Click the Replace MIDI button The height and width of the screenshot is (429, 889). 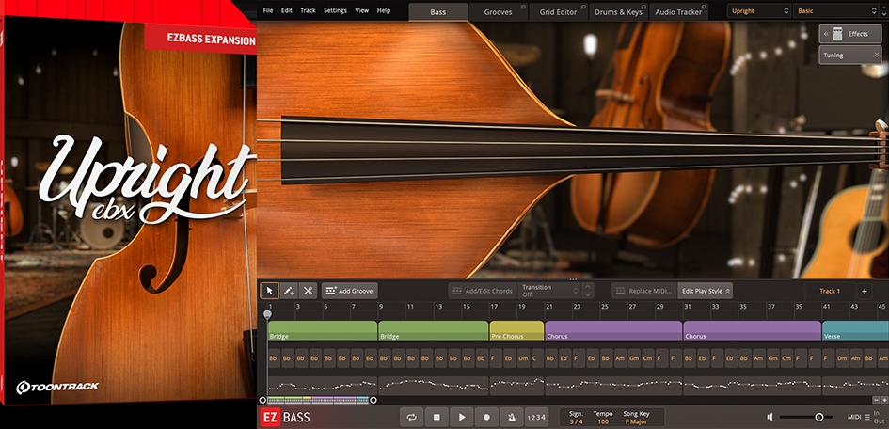[644, 291]
